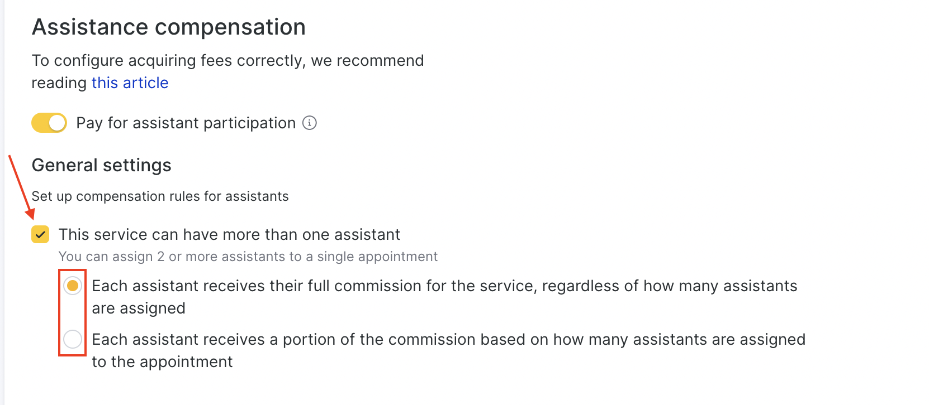929x405 pixels.
Task: Click the 'Assistance compensation' heading
Action: [x=169, y=27]
